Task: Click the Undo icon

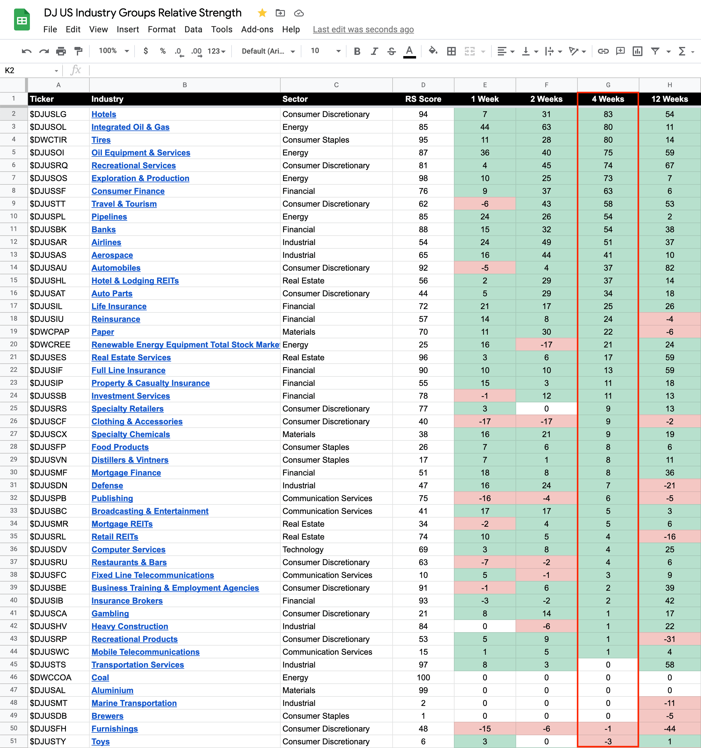Action: pyautogui.click(x=26, y=51)
